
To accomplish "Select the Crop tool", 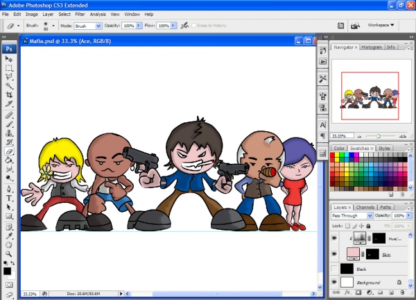I will 9,94.
